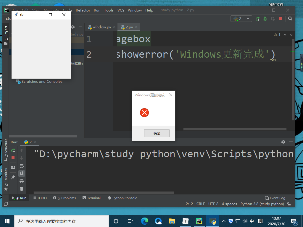Screen dimensions: 303x227
Task: Click the taskbar search input field
Action: [x=62, y=221]
